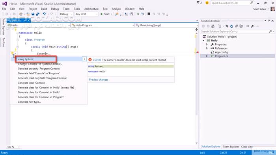Image resolution: width=276 pixels, height=155 pixels.
Task: Click the Home icon in Solution Explorer
Action: pyautogui.click(x=213, y=26)
